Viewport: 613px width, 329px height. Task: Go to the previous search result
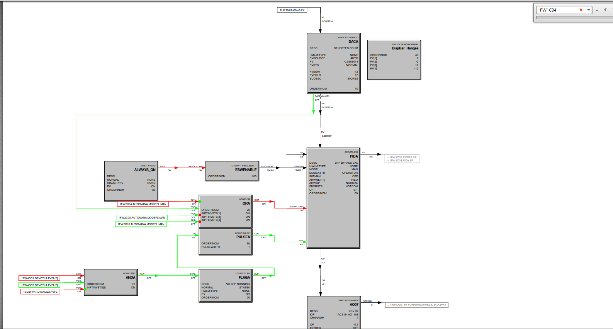[605, 10]
